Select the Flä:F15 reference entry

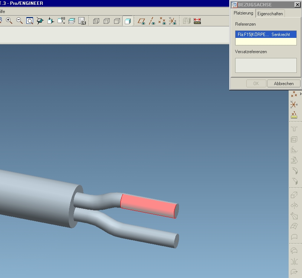click(266, 35)
